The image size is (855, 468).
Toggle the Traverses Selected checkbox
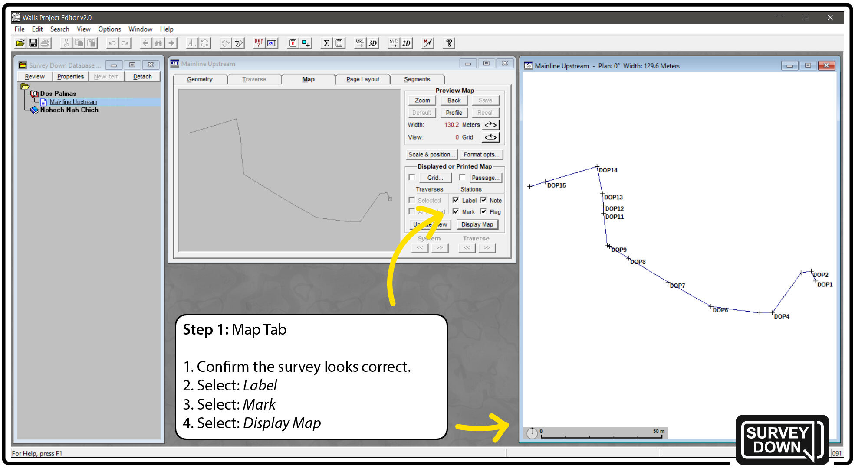coord(412,200)
